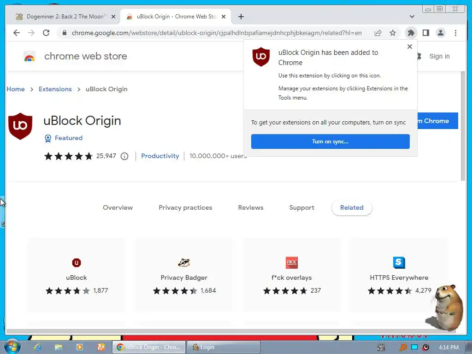The height and width of the screenshot is (354, 472).
Task: Open the Privacy Badger extension card
Action: click(x=184, y=275)
